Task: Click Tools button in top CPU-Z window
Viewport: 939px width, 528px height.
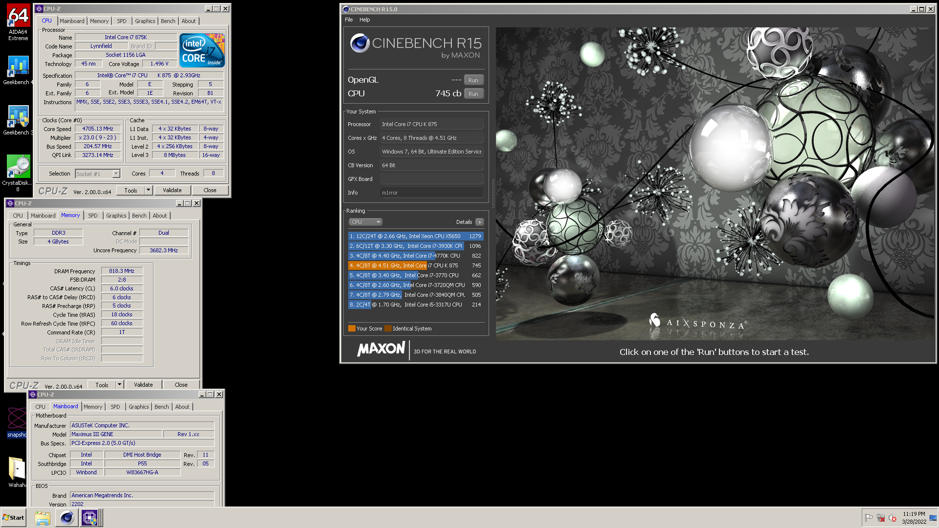Action: [131, 190]
